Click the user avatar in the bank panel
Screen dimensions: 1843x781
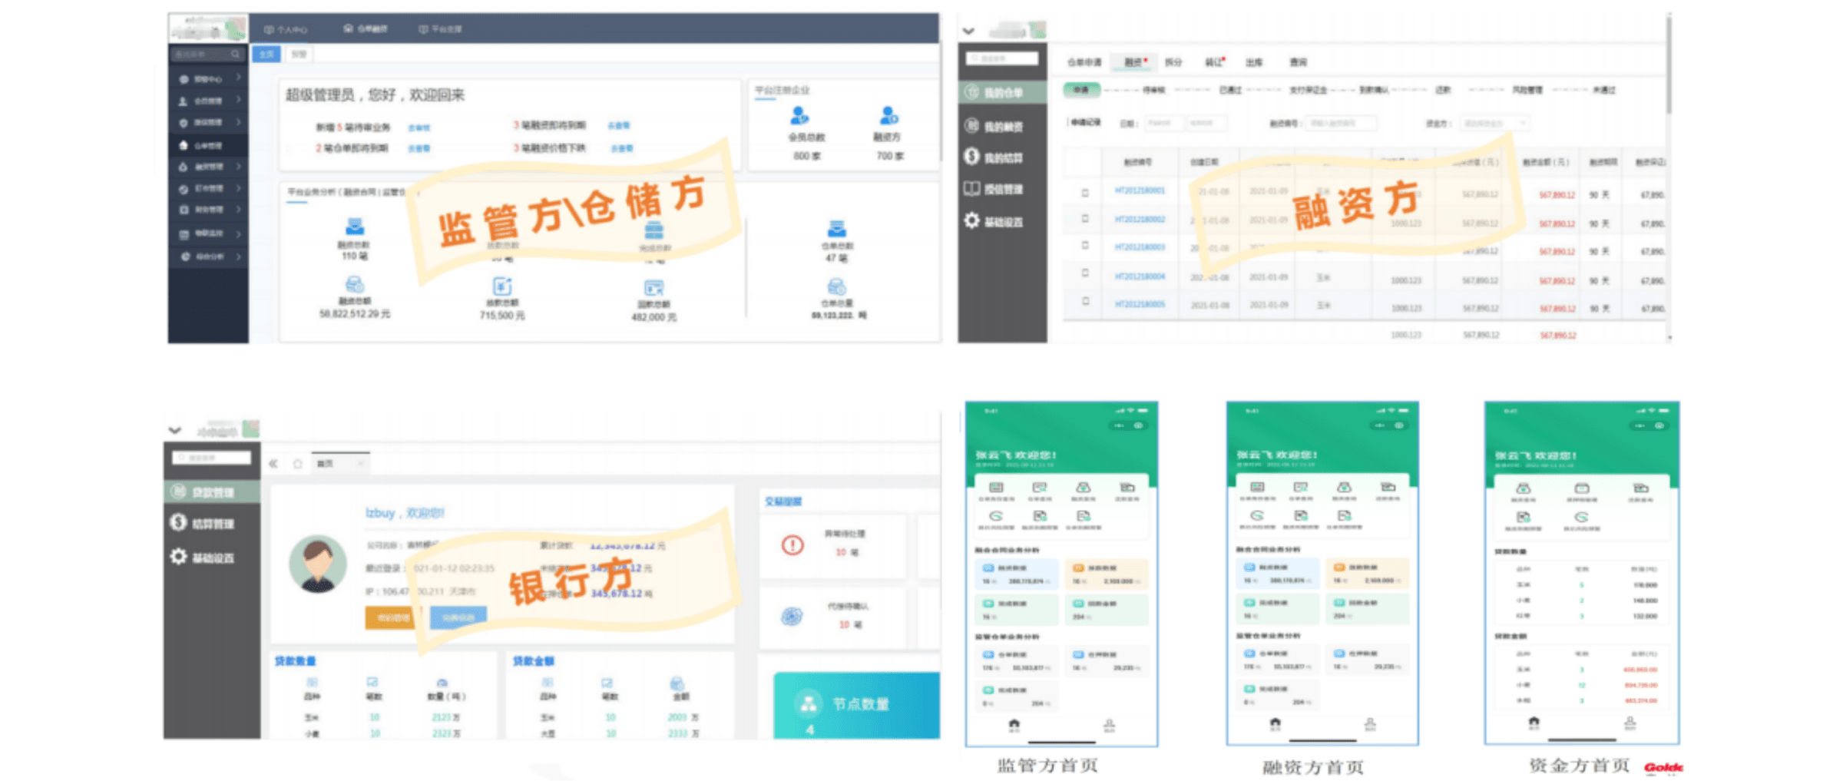tap(317, 564)
